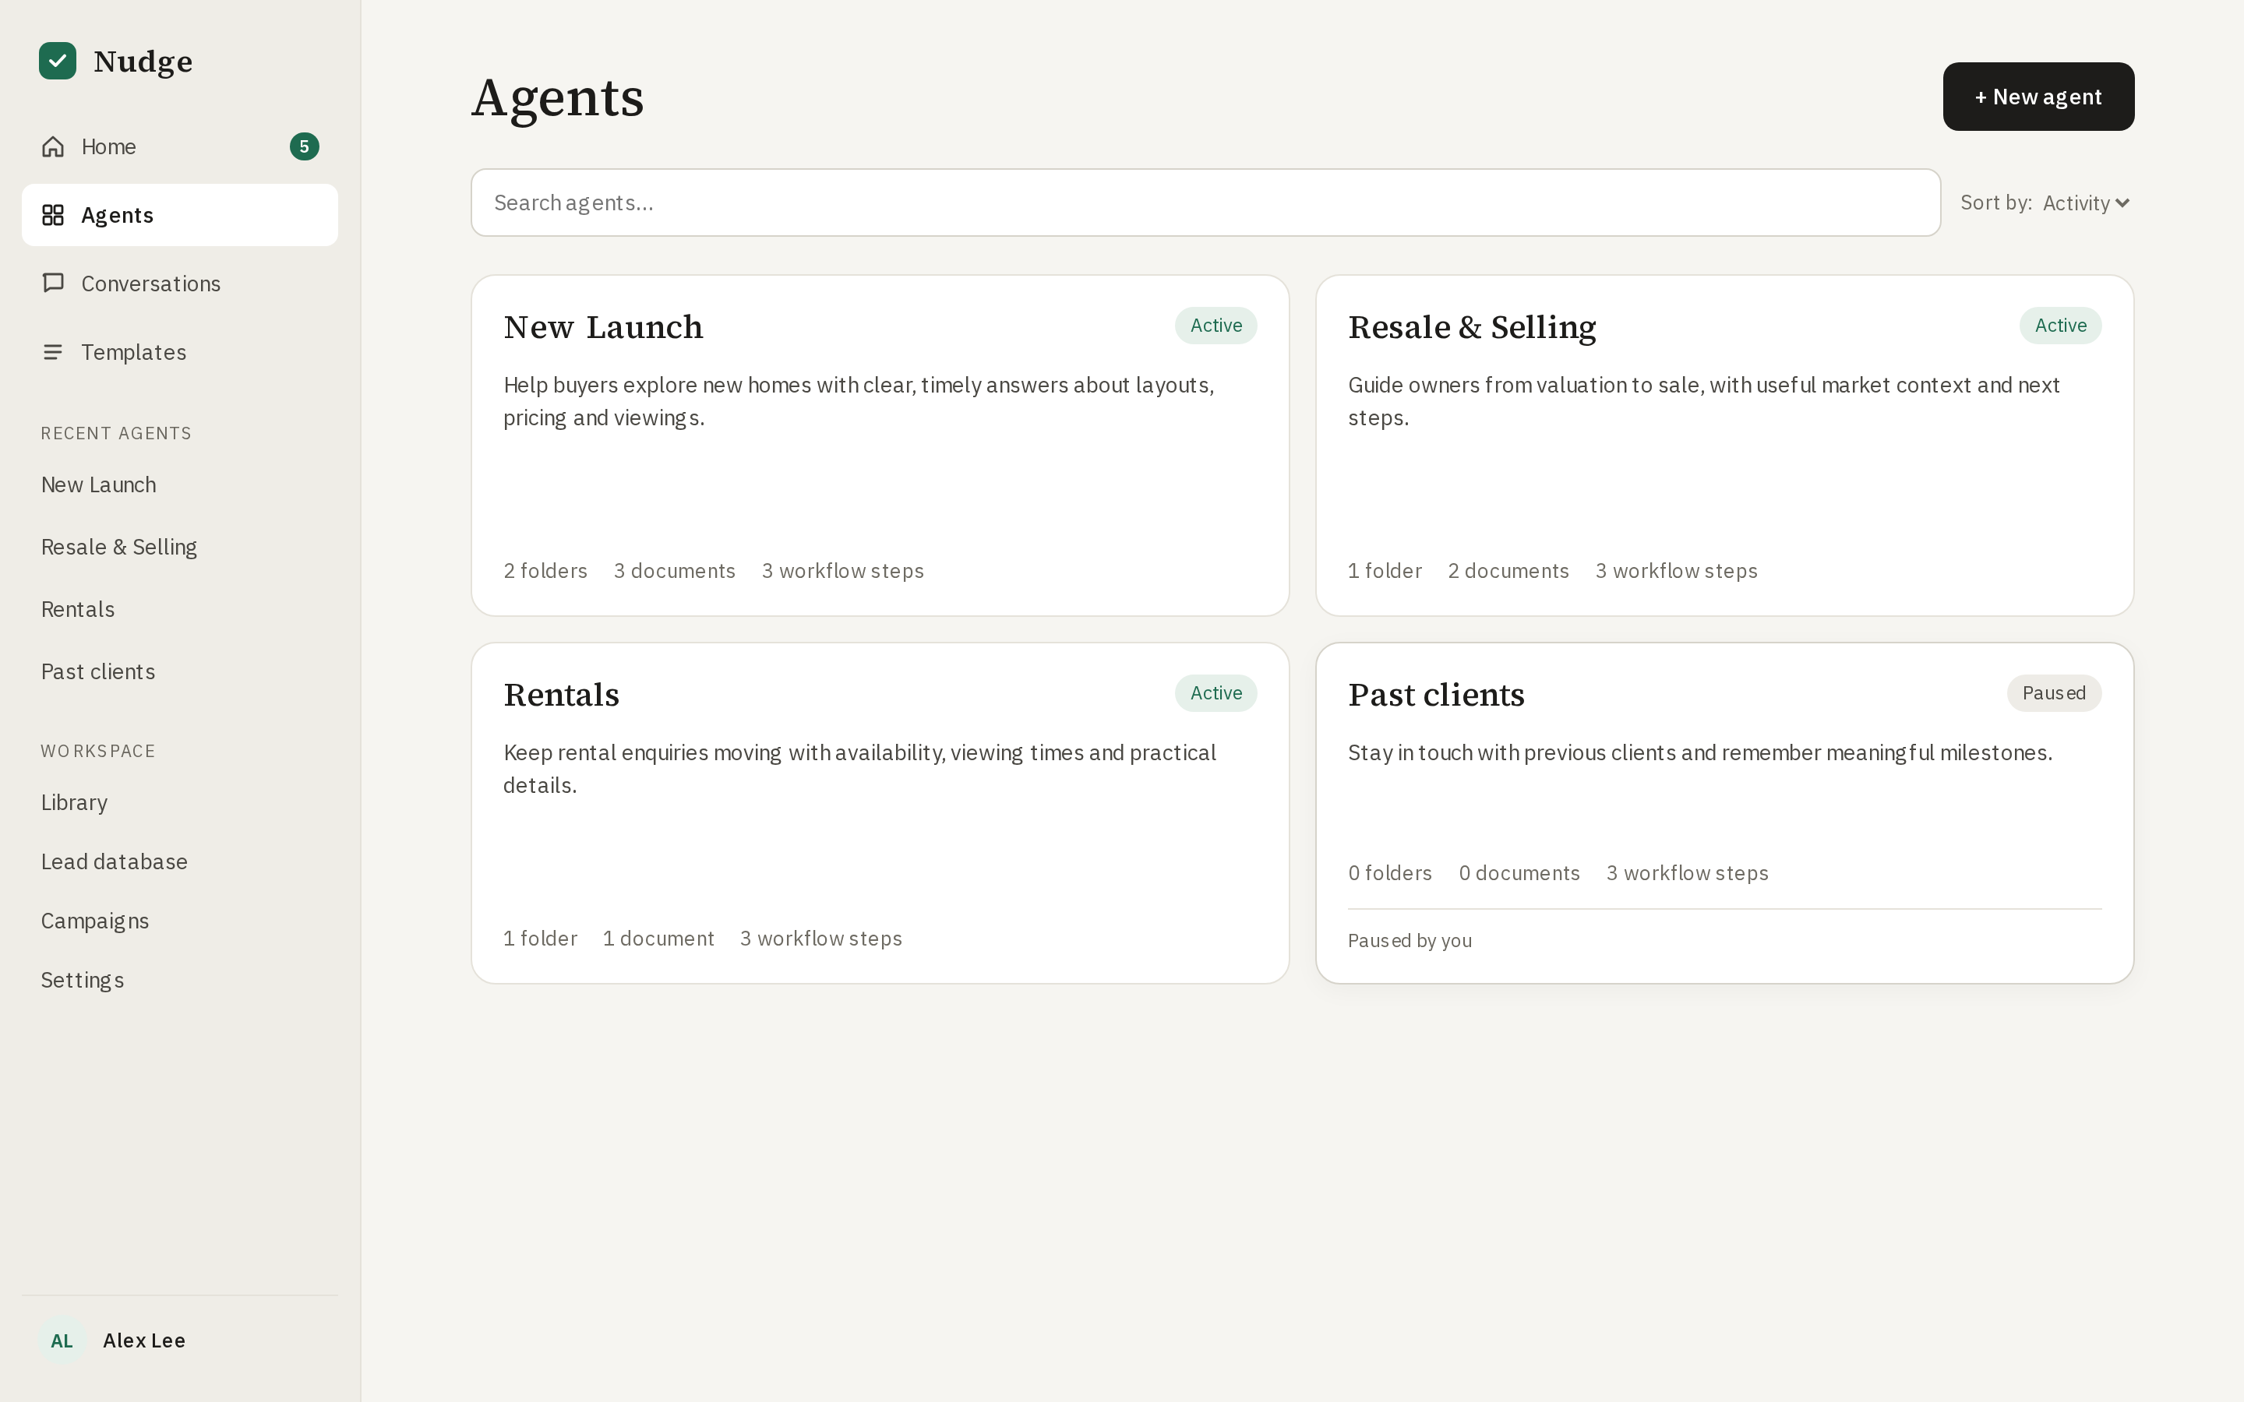Click '3 documents' on New Launch card

(x=674, y=571)
